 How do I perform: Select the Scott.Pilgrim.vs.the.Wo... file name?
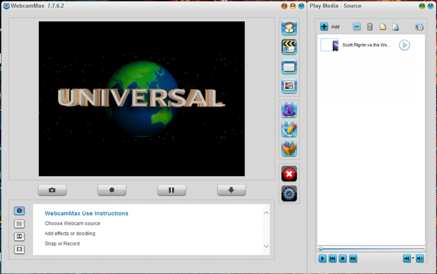366,45
